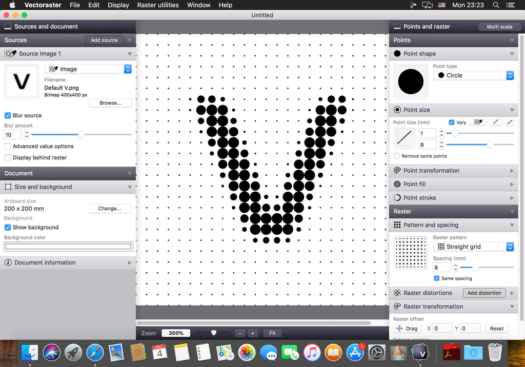
Task: Click the Raster distortions swirl icon
Action: [x=397, y=293]
